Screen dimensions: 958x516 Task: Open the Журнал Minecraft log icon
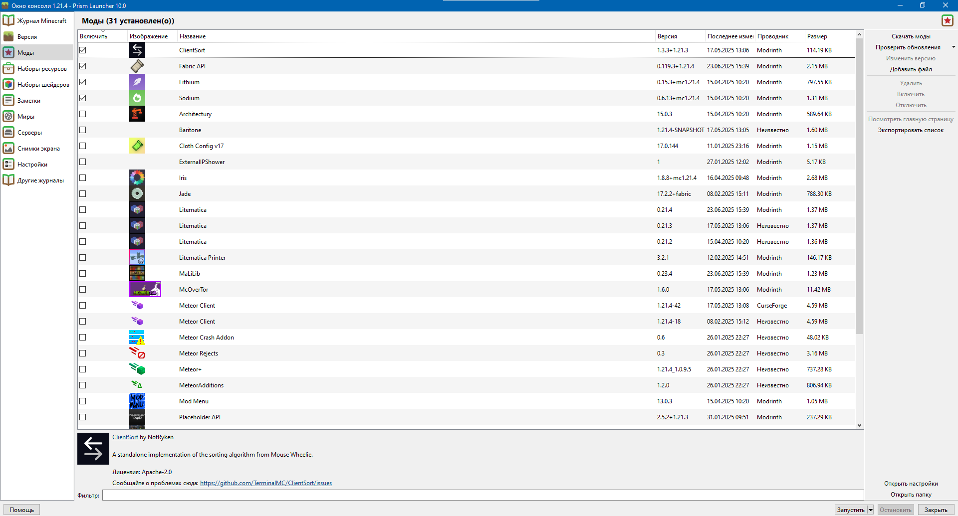click(8, 20)
